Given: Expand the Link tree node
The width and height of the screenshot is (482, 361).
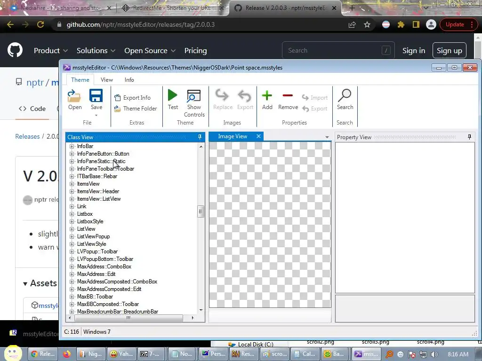Looking at the screenshot, I should coord(72,206).
